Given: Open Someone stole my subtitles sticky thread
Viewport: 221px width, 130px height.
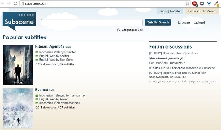Looking at the screenshot, I should 174,53.
